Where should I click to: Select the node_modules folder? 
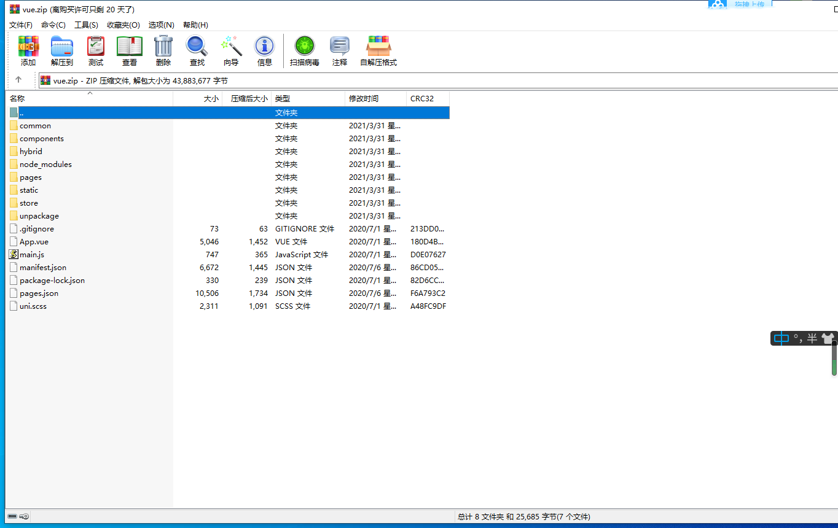click(x=45, y=165)
